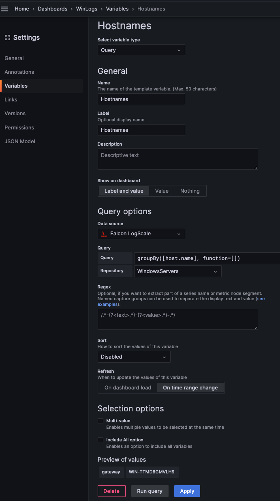Open the Sort dropdown set to Disabled
The height and width of the screenshot is (501, 280).
coord(134,357)
